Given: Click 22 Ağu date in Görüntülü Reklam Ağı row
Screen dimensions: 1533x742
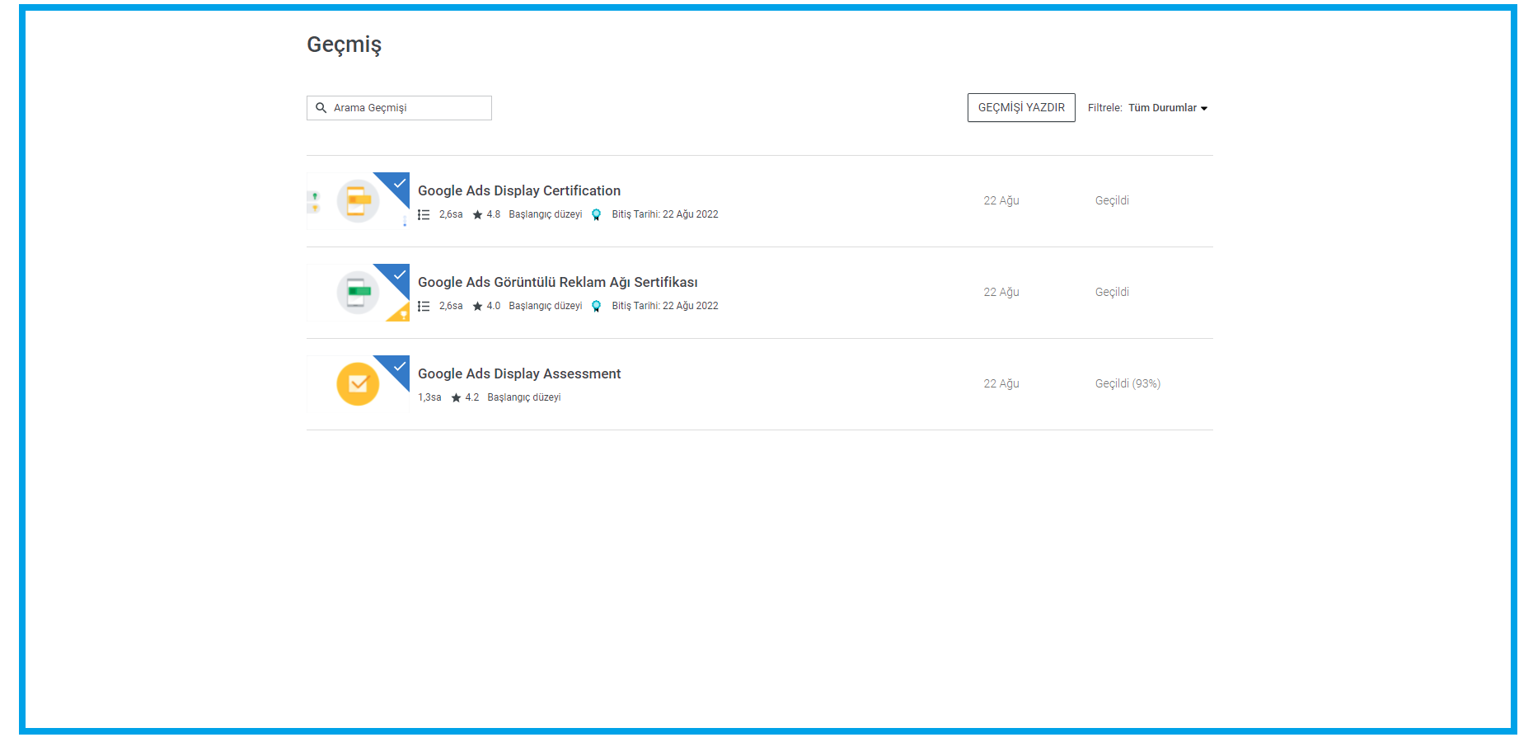Looking at the screenshot, I should tap(1001, 292).
